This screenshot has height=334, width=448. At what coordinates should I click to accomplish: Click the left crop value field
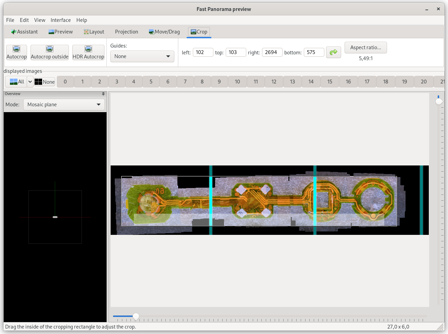click(203, 52)
